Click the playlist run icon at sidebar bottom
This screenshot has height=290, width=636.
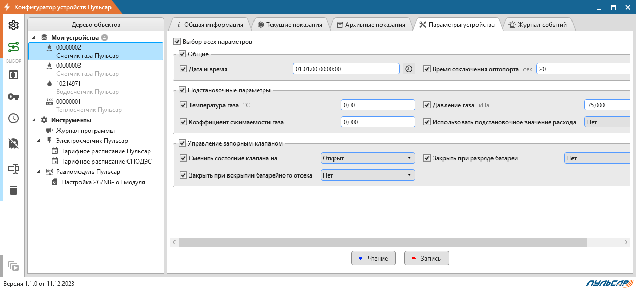(13, 266)
